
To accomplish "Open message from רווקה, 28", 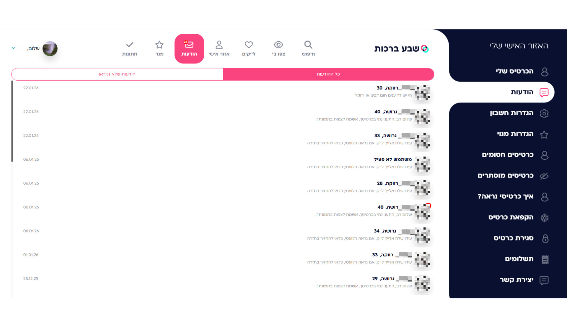I will pos(223,188).
